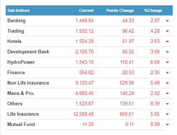The height and width of the screenshot is (135, 177).
Task: Click the Others row red arrow
Action: coord(167,104)
